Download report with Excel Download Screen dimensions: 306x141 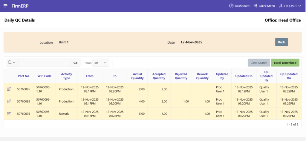tap(285, 63)
